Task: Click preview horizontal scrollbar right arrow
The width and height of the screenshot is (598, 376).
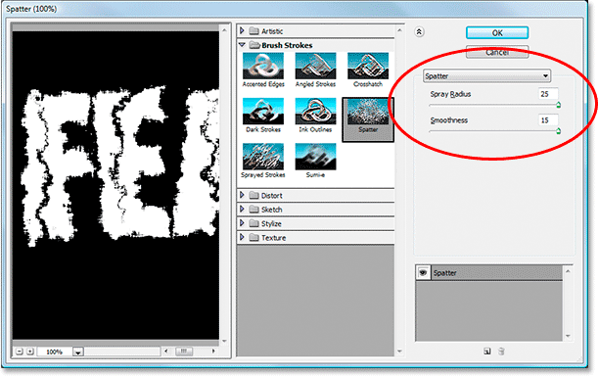Action: (213, 352)
